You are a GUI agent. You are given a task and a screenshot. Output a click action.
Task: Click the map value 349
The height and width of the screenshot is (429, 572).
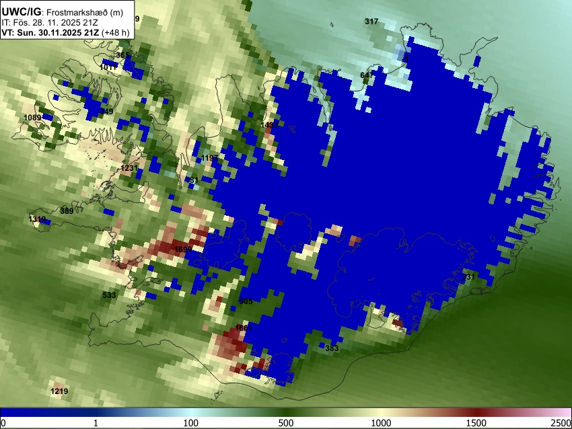click(x=106, y=112)
